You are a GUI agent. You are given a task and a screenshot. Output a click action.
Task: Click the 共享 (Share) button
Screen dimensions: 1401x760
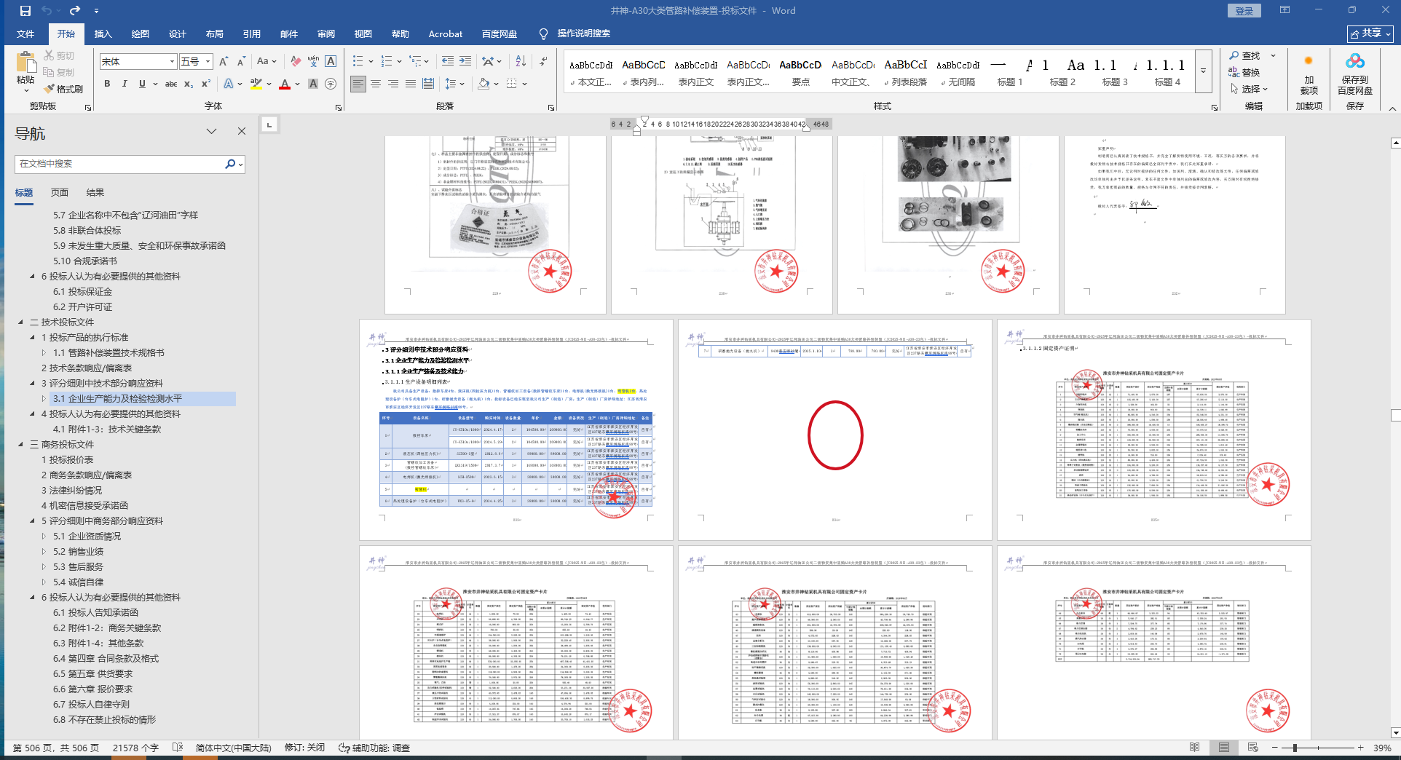(1370, 33)
